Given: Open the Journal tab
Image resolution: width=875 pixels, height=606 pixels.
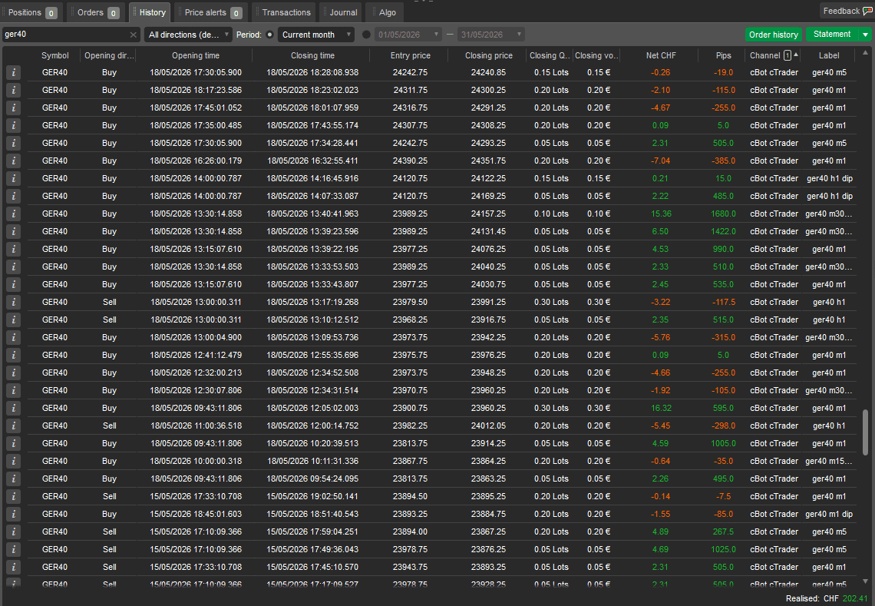Looking at the screenshot, I should [x=340, y=12].
